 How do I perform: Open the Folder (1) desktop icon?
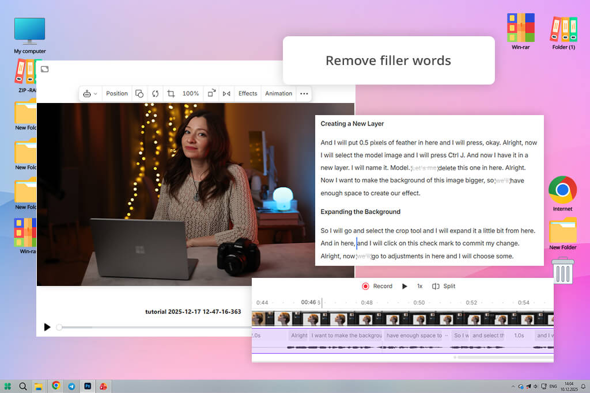(563, 33)
